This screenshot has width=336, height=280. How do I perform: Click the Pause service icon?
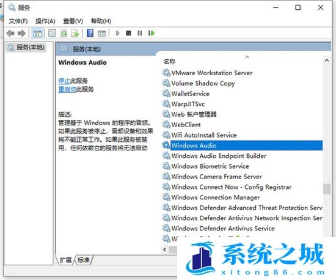[140, 33]
